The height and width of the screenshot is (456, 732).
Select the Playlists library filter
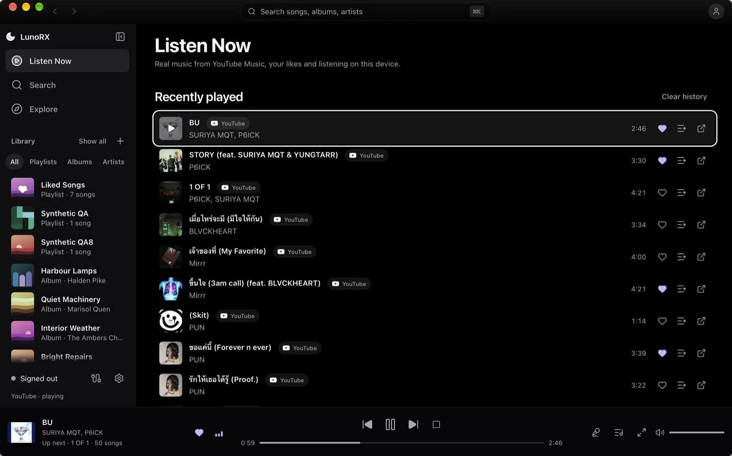point(43,162)
